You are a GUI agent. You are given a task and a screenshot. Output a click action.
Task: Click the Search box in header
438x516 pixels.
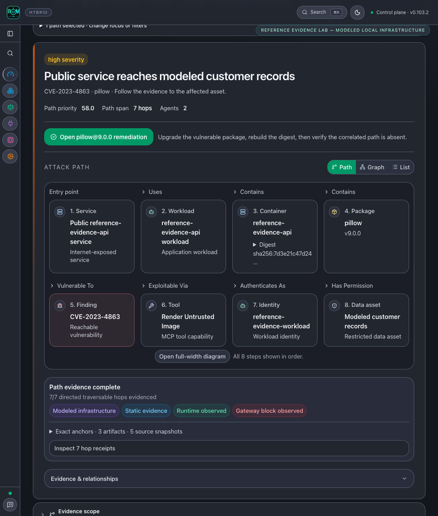pos(322,12)
